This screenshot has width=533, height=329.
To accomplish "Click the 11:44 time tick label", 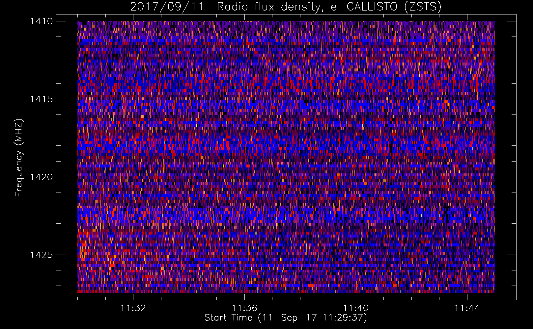I will click(467, 308).
